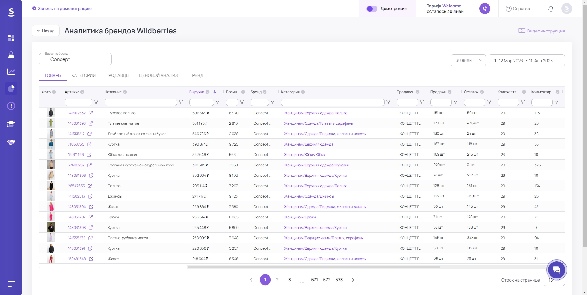587x295 pixels.
Task: Open the handshake partners sidebar icon
Action: [x=11, y=142]
